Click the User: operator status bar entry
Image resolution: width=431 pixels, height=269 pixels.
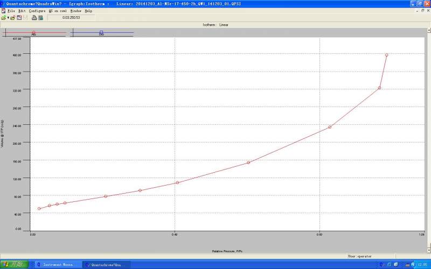point(360,256)
